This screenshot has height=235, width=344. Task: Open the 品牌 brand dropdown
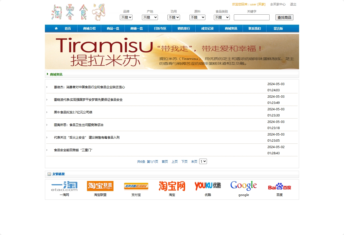point(126,17)
